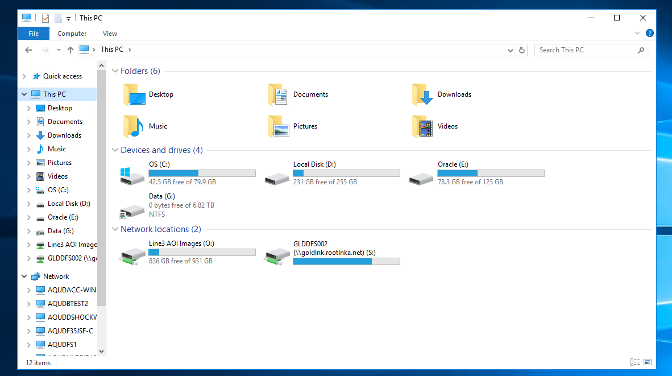672x376 pixels.
Task: Click the "0 bytes free of 6.82 TB" text
Action: pos(181,205)
